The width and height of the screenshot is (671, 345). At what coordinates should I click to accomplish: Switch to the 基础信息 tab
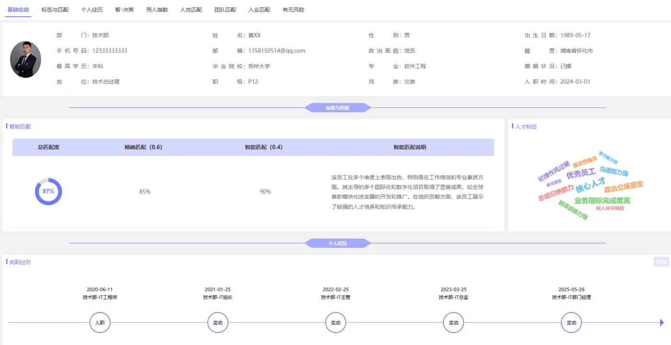(18, 10)
